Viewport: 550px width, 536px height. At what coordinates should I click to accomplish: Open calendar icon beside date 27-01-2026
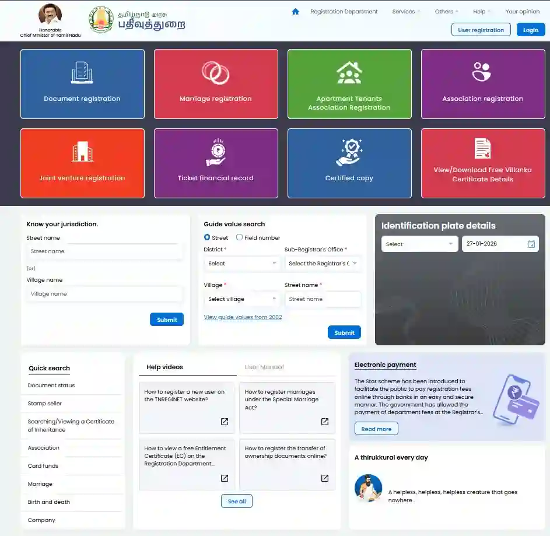point(531,244)
